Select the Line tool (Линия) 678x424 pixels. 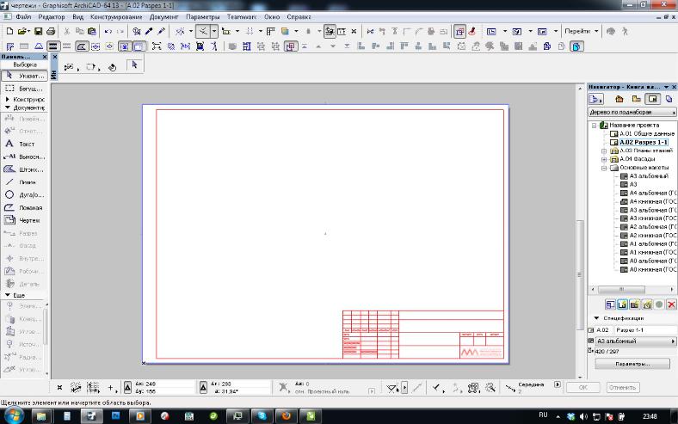point(21,182)
